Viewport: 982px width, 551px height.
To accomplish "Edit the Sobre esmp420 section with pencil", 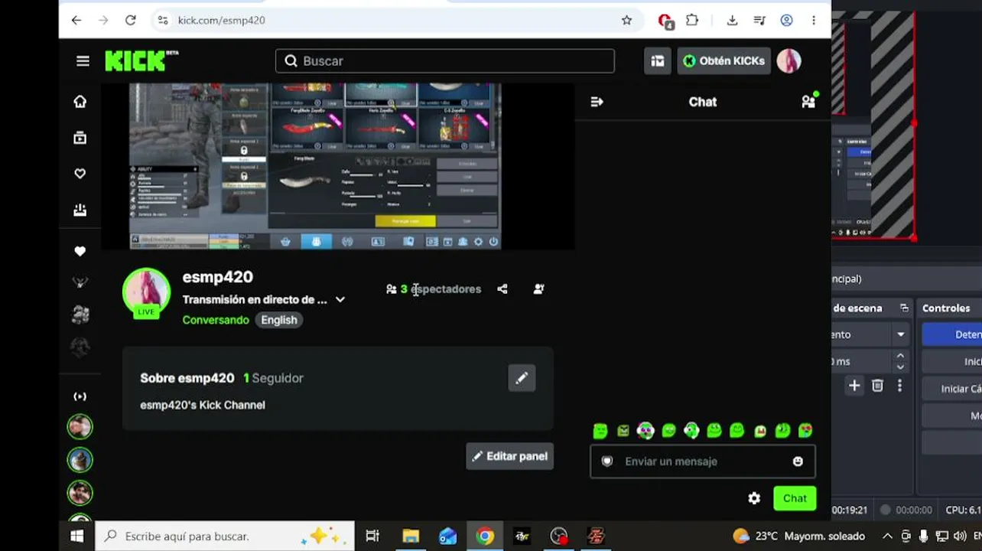I will coord(522,378).
